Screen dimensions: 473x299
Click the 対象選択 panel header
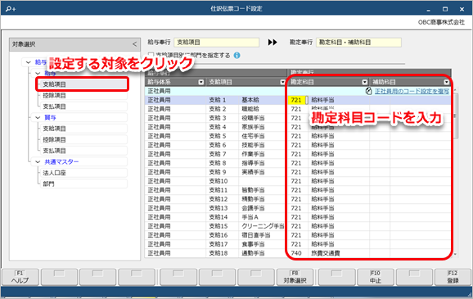click(74, 44)
